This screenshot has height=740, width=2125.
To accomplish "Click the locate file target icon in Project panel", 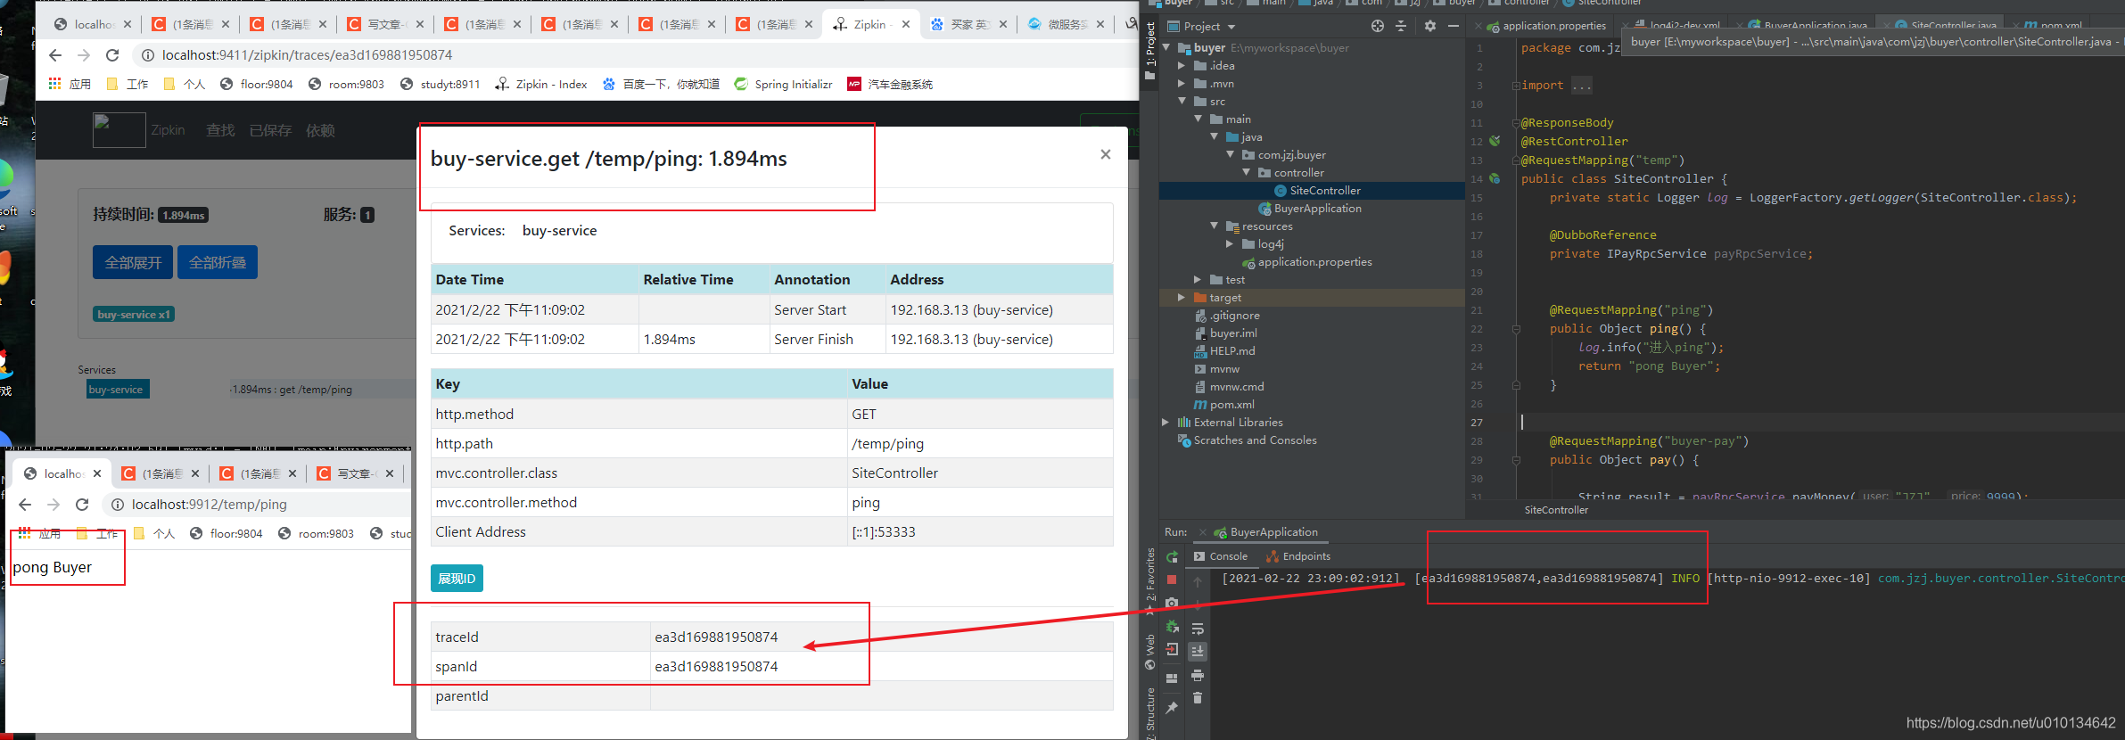I will click(1378, 26).
